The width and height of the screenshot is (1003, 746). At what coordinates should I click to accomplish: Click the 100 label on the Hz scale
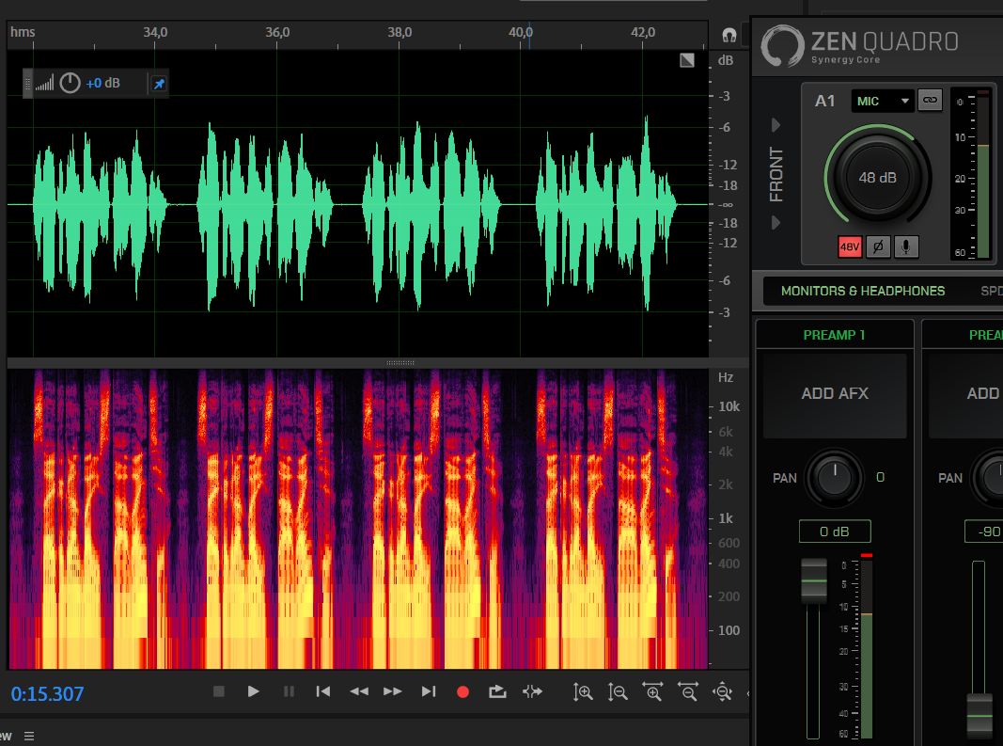tap(729, 630)
